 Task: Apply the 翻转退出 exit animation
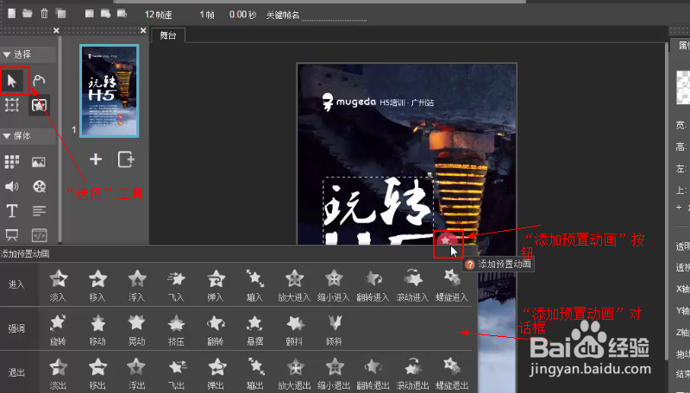(x=373, y=374)
